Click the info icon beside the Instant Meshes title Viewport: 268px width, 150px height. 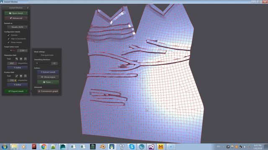(28, 8)
